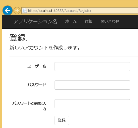Click the page icon in address bar
This screenshot has width=138, height=128.
coord(25,11)
